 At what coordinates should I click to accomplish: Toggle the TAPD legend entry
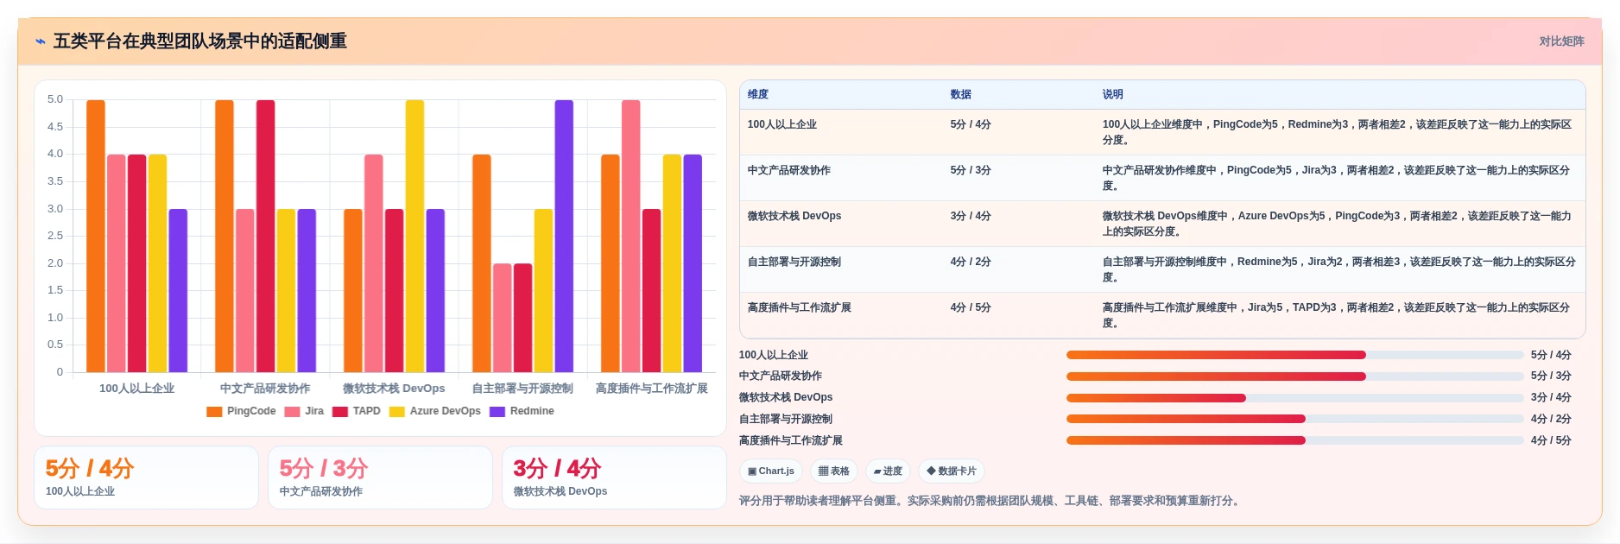pyautogui.click(x=357, y=411)
